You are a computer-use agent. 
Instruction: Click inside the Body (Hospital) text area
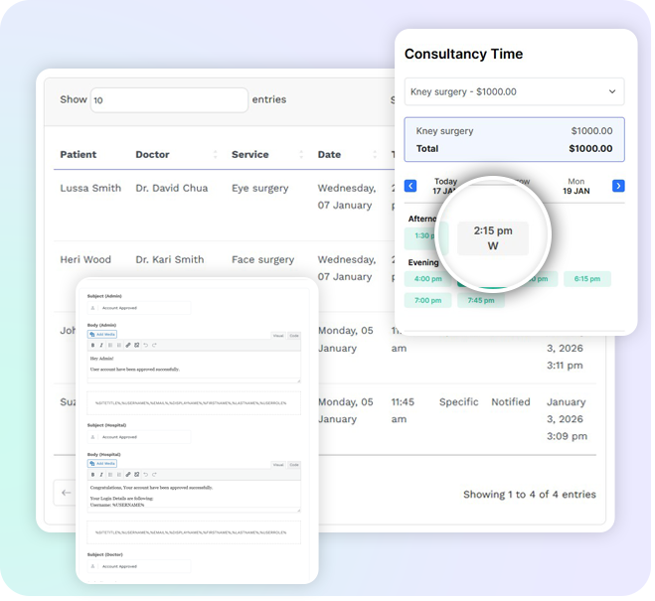click(194, 495)
